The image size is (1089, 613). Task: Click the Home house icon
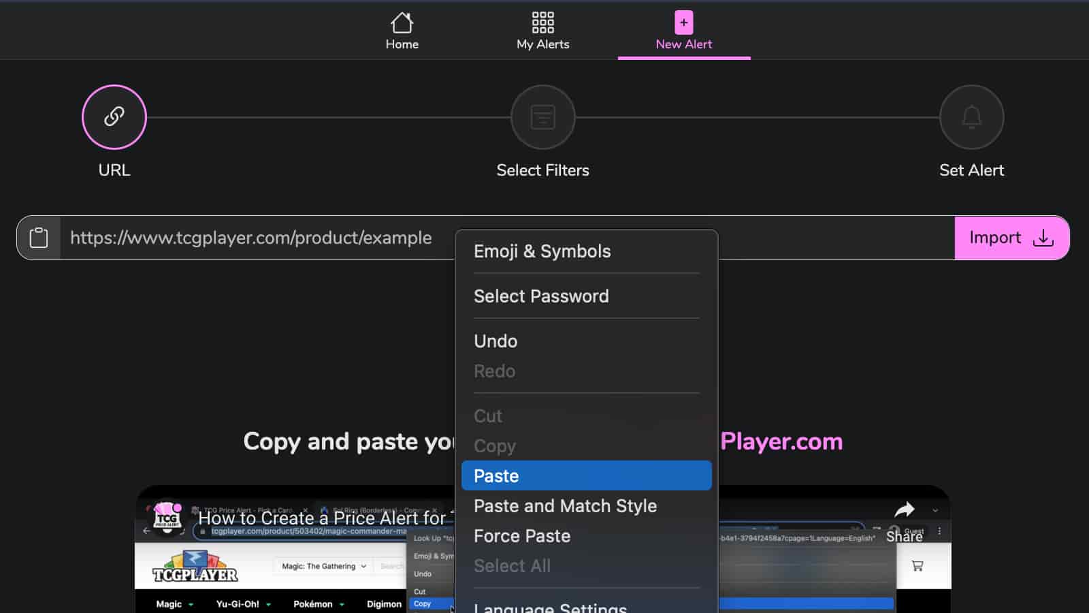(402, 23)
